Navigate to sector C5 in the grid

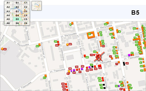26,19
